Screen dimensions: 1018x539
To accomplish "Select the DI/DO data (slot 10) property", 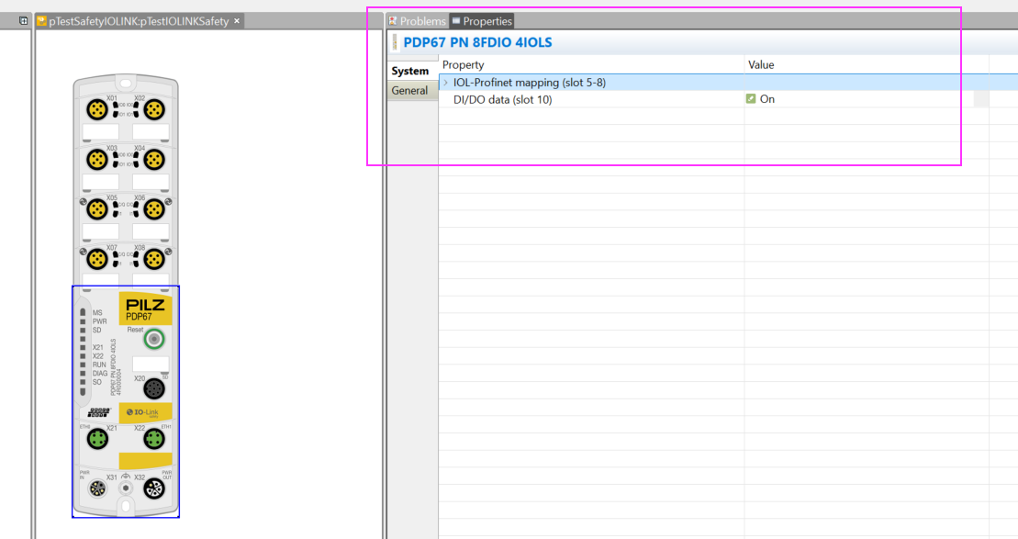I will [x=502, y=99].
